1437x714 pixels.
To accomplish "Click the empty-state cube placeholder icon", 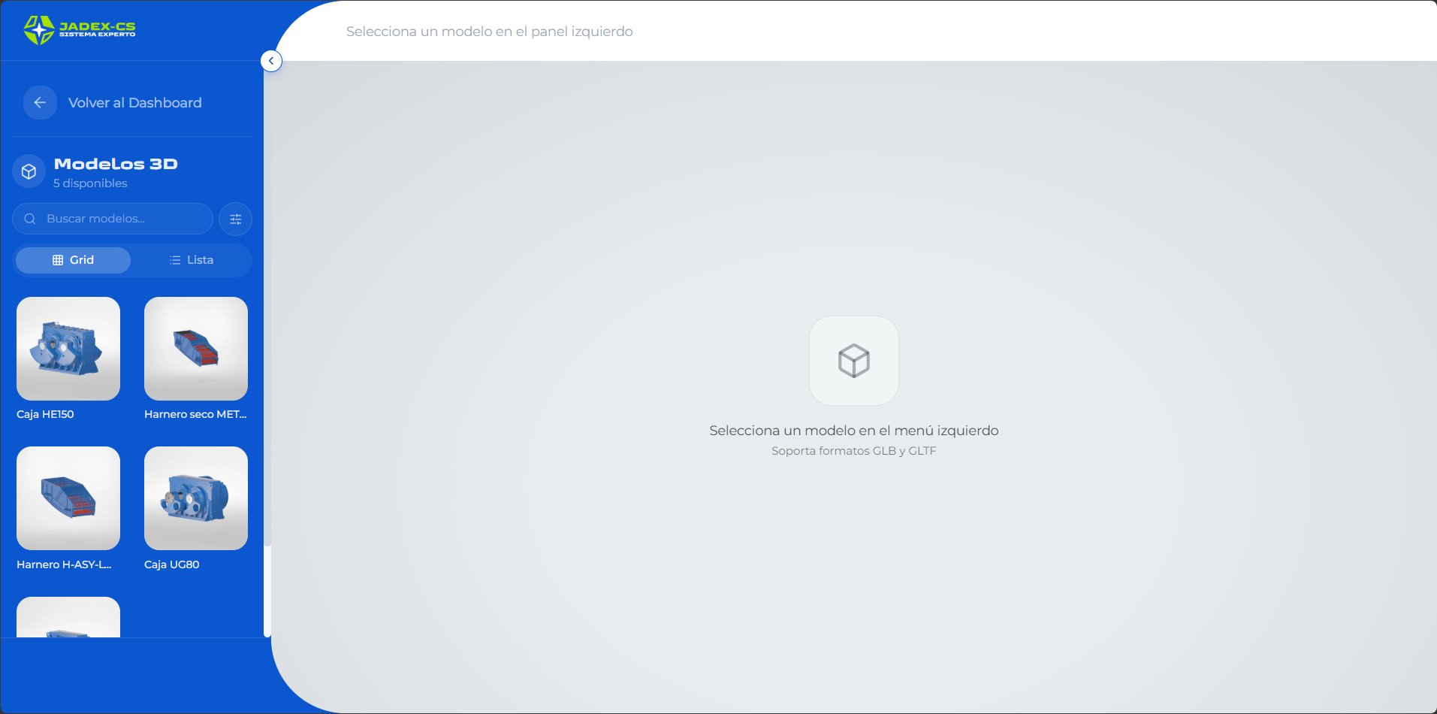I will point(854,361).
